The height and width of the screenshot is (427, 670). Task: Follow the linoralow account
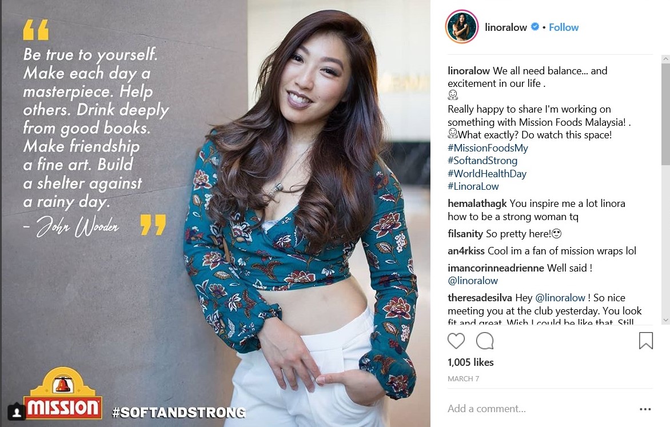564,27
